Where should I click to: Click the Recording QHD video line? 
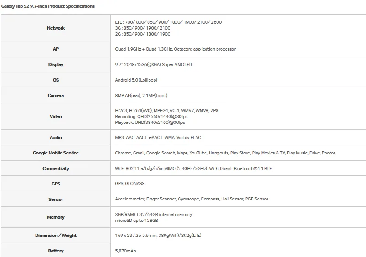pos(151,117)
